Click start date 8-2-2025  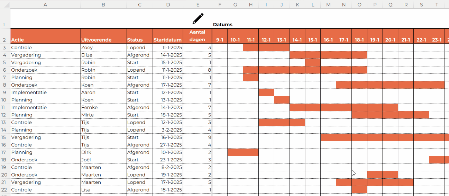168,167
